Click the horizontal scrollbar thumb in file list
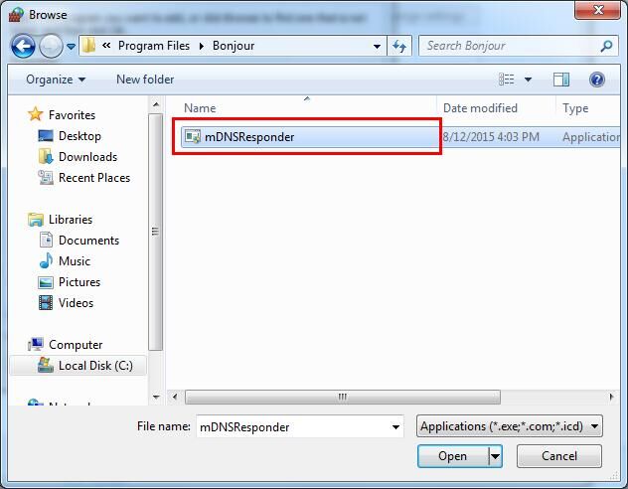 pyautogui.click(x=343, y=397)
